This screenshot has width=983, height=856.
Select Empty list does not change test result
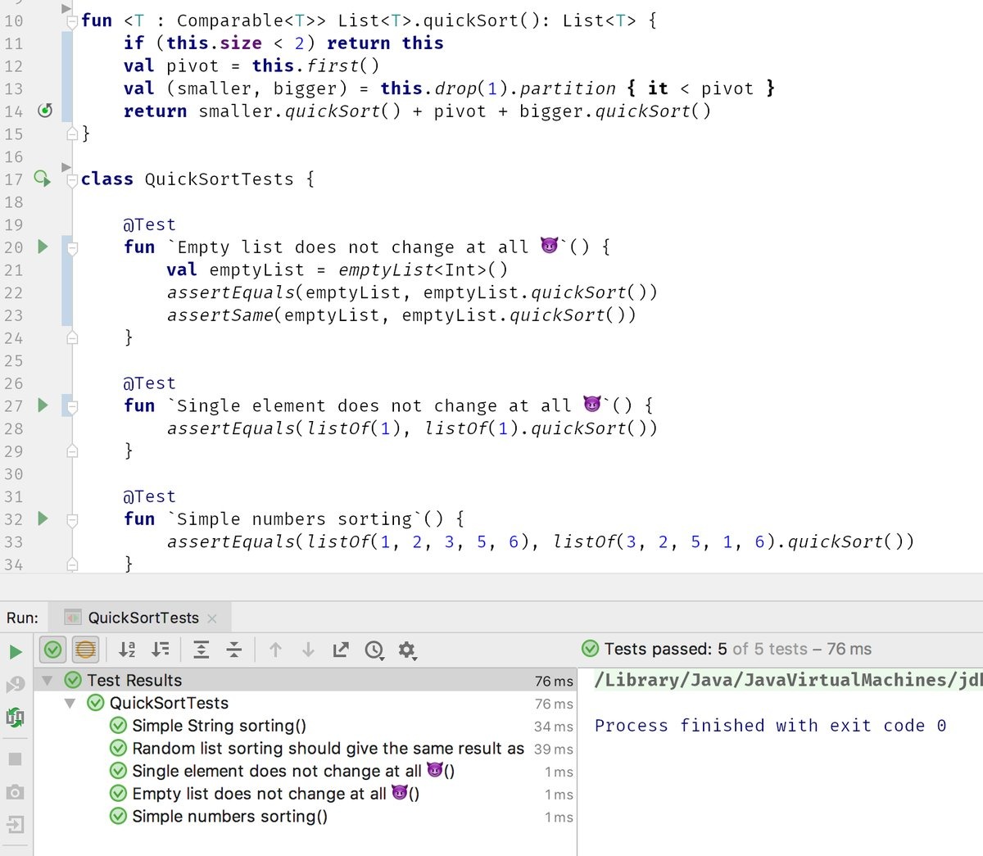[275, 794]
